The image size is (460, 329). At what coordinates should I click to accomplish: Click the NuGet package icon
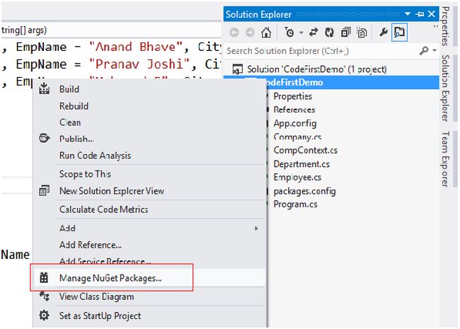coord(44,277)
